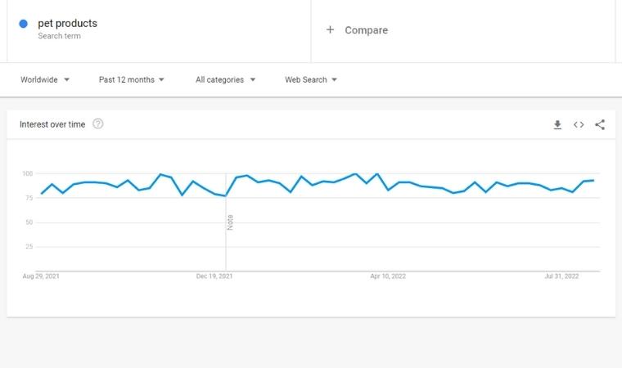Click the Dec 19, 2021 axis label
622x368 pixels.
click(x=214, y=276)
